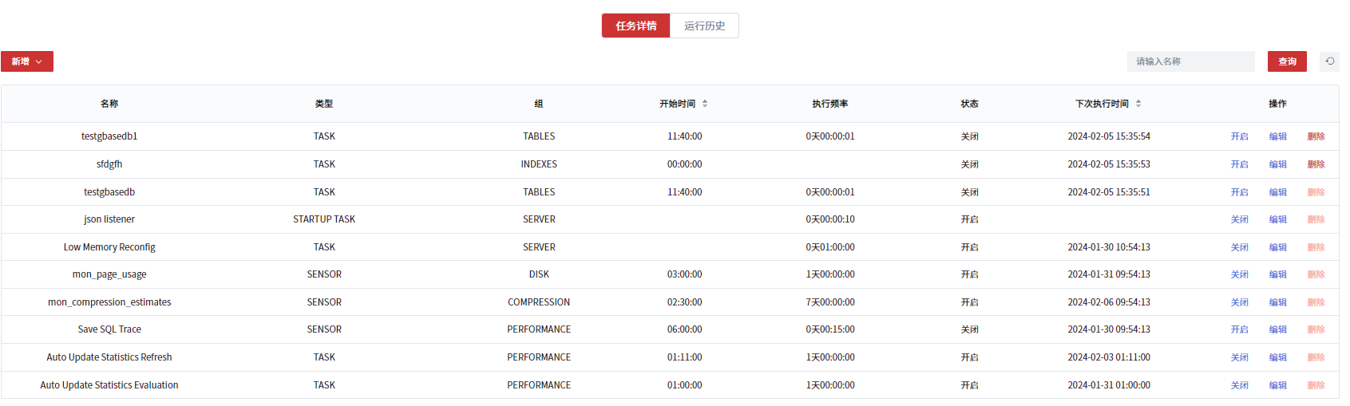
Task: Open the 新增 dropdown button
Action: 27,61
